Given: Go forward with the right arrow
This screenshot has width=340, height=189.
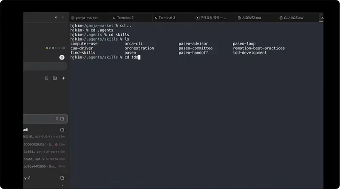Looking at the screenshot, I should pyautogui.click(x=62, y=17).
